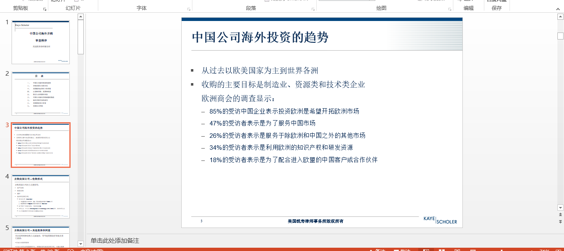The image size is (564, 251).
Task: Select slide 4 thumbnail, 并购美国公司 – 收购形式
Action: [41, 196]
